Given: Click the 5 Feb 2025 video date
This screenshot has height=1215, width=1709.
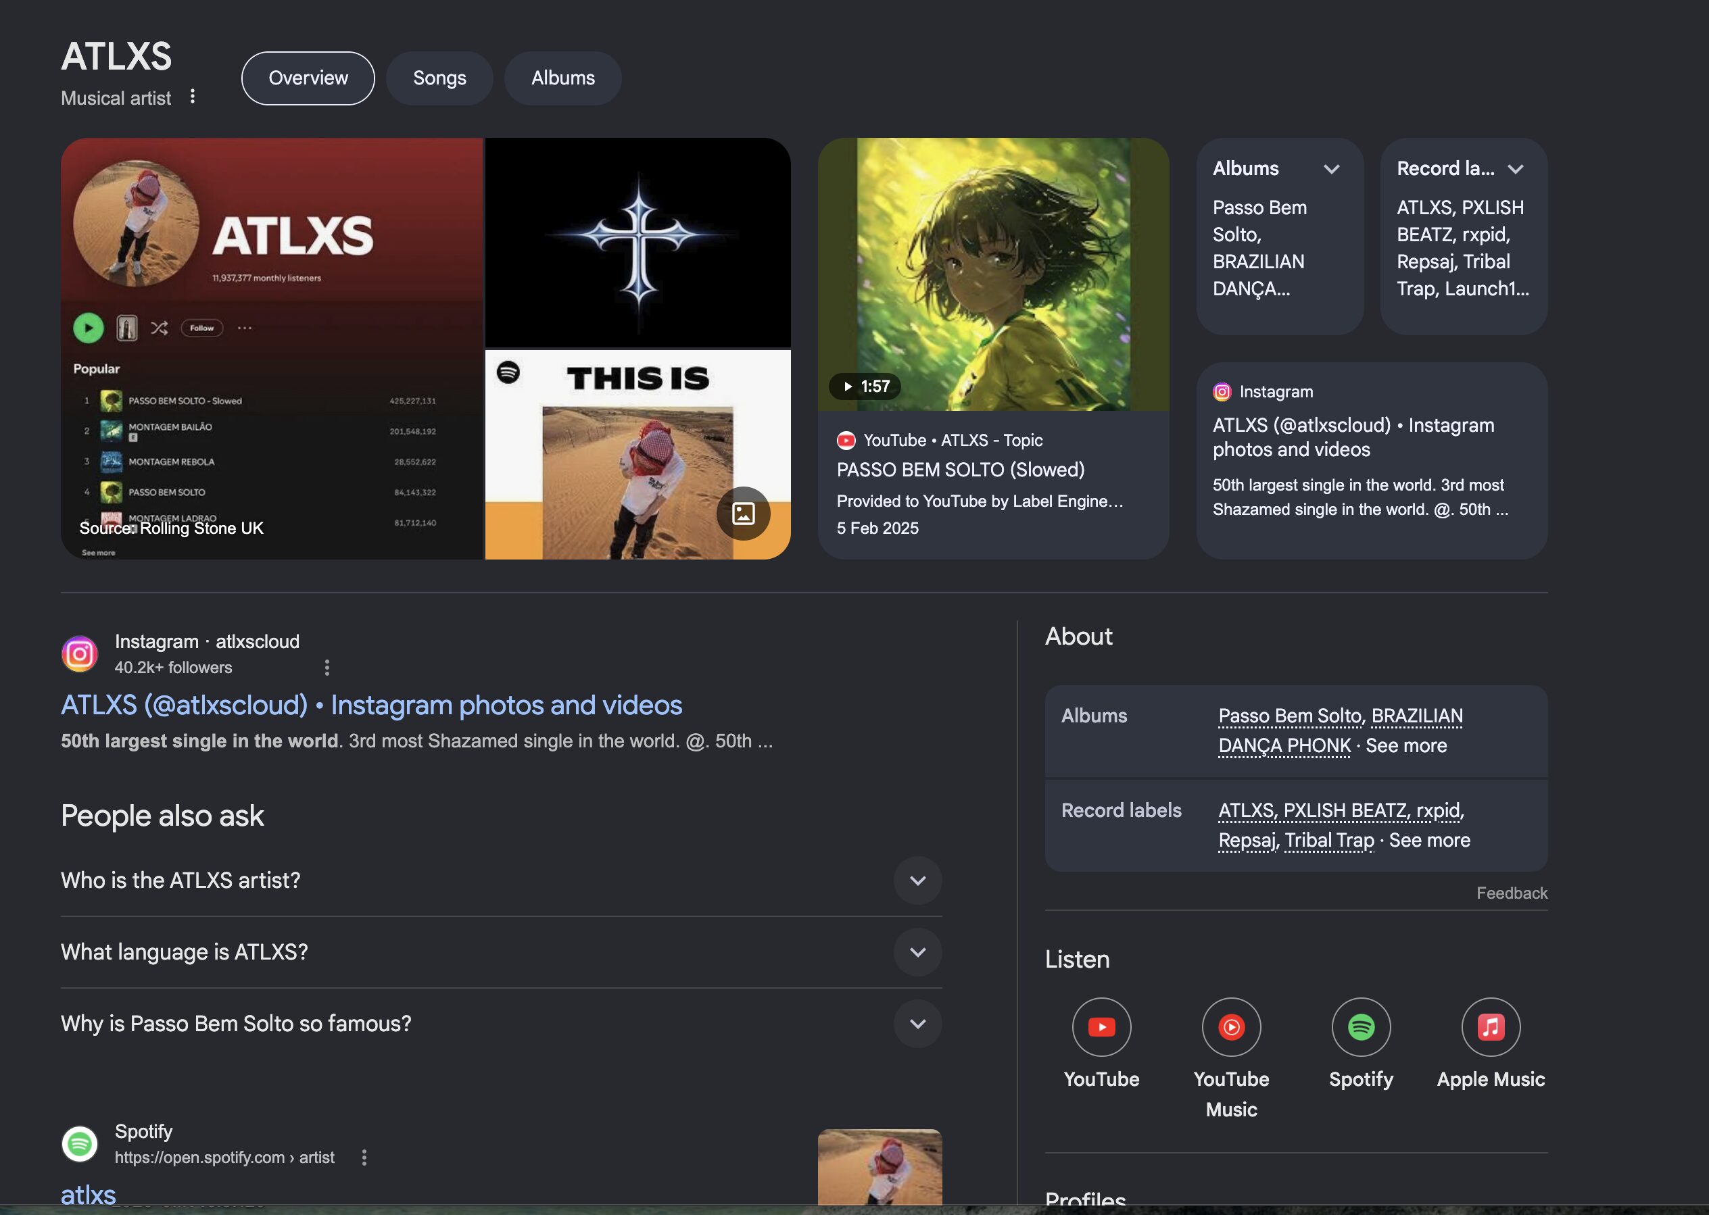Looking at the screenshot, I should pos(877,528).
